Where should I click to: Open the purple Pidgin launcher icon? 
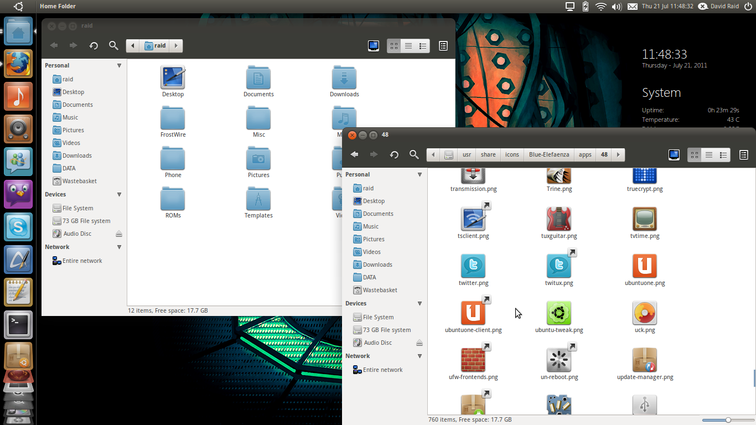click(18, 194)
